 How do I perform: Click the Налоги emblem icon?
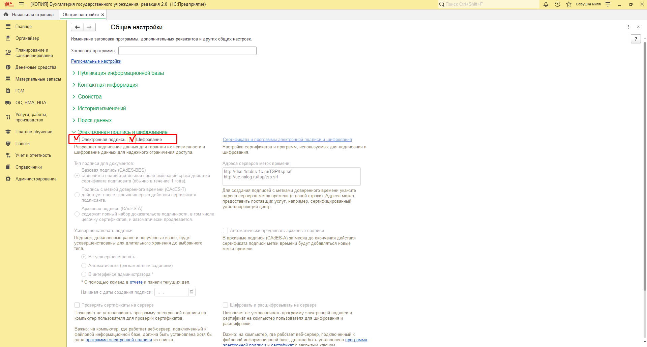pos(8,143)
